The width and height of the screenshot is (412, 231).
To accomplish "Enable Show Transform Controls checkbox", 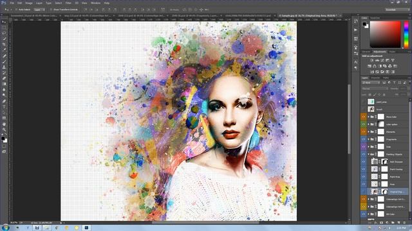I will [51, 10].
